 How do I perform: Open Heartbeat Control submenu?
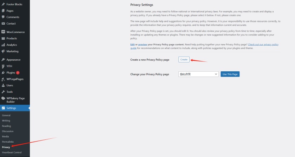tap(12, 152)
